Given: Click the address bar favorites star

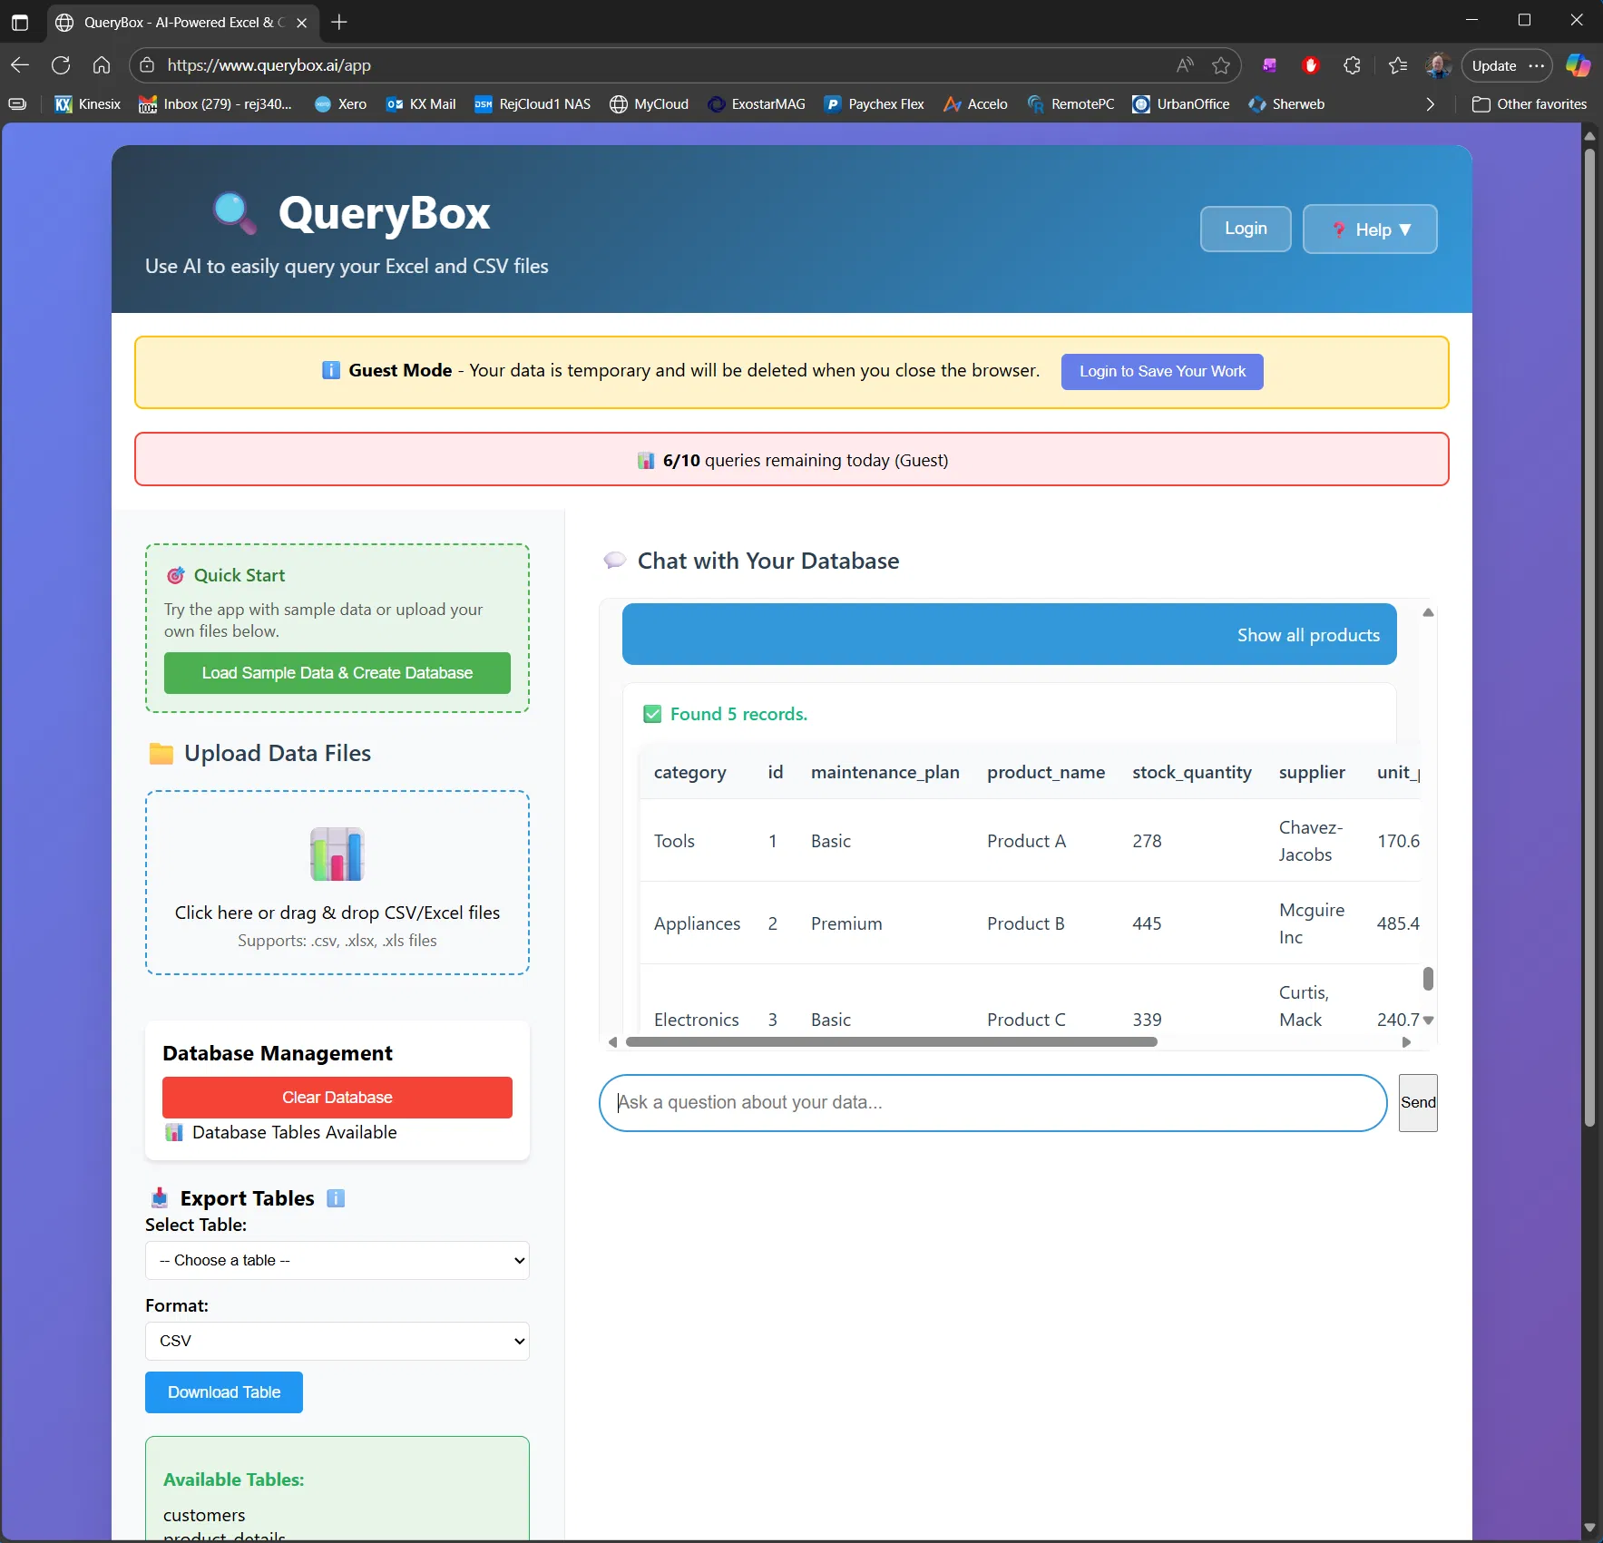Looking at the screenshot, I should tap(1220, 64).
